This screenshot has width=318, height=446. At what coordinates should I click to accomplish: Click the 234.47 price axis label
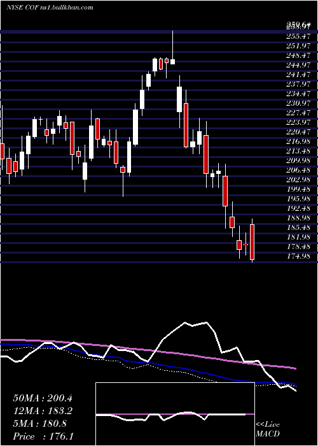click(x=298, y=94)
